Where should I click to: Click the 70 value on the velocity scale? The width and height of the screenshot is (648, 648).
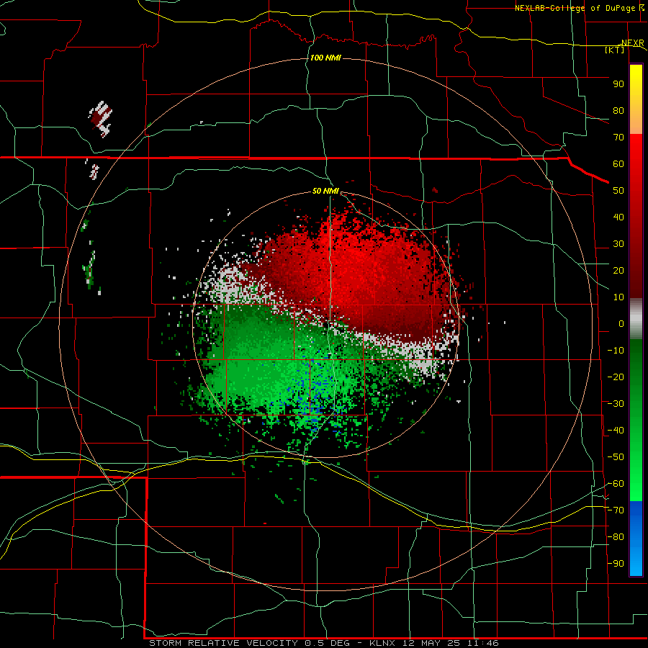(x=618, y=138)
